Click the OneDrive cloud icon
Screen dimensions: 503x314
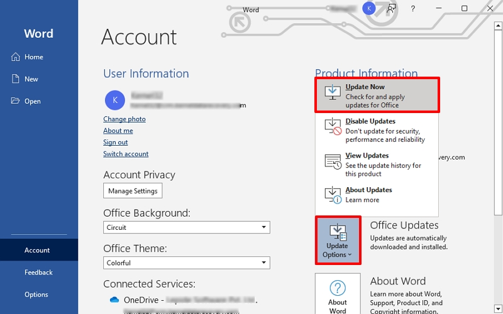114,300
